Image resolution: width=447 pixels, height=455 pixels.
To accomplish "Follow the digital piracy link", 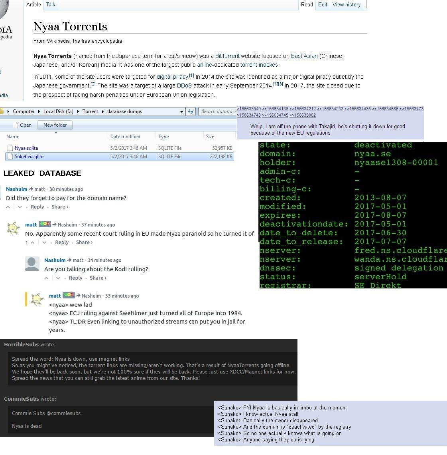I will [x=173, y=77].
